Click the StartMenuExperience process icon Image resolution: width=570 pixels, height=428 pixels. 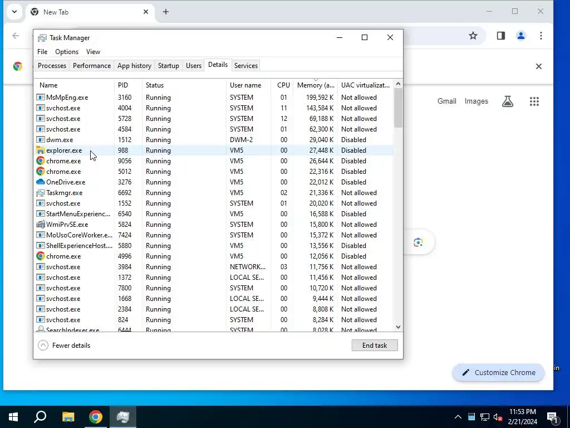tap(40, 213)
